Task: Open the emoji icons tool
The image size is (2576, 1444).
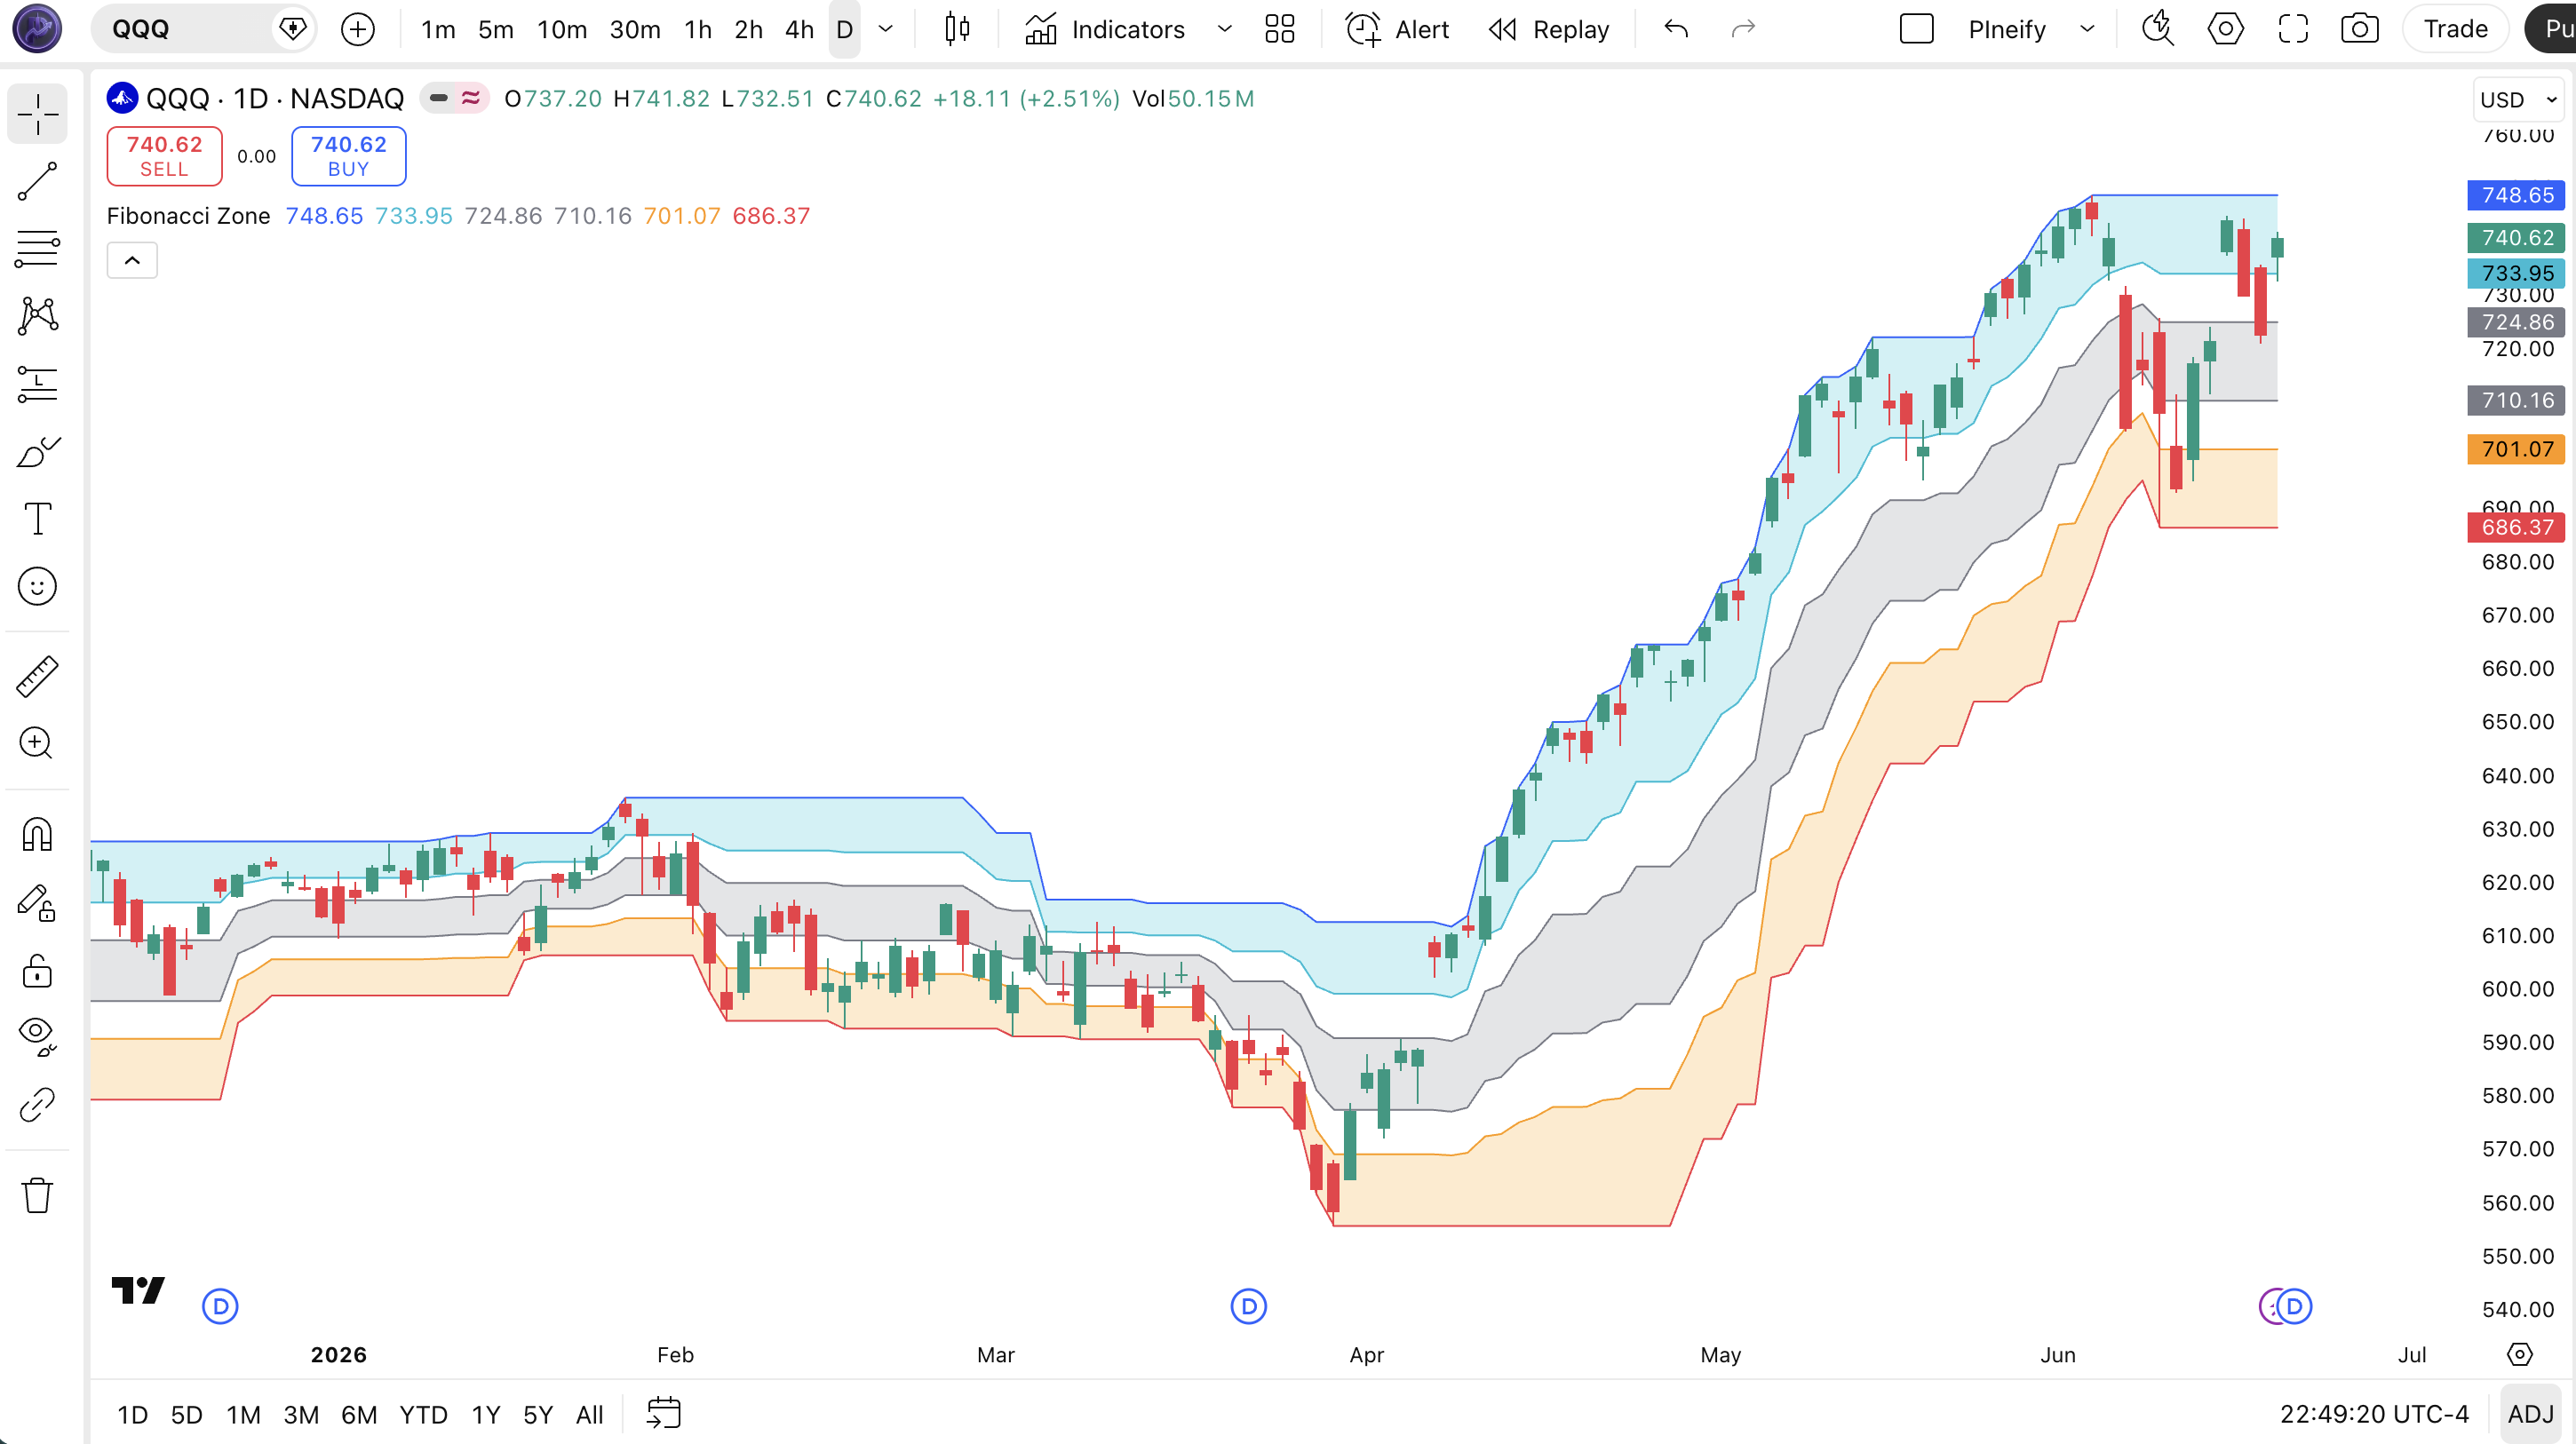Action: pos(37,586)
